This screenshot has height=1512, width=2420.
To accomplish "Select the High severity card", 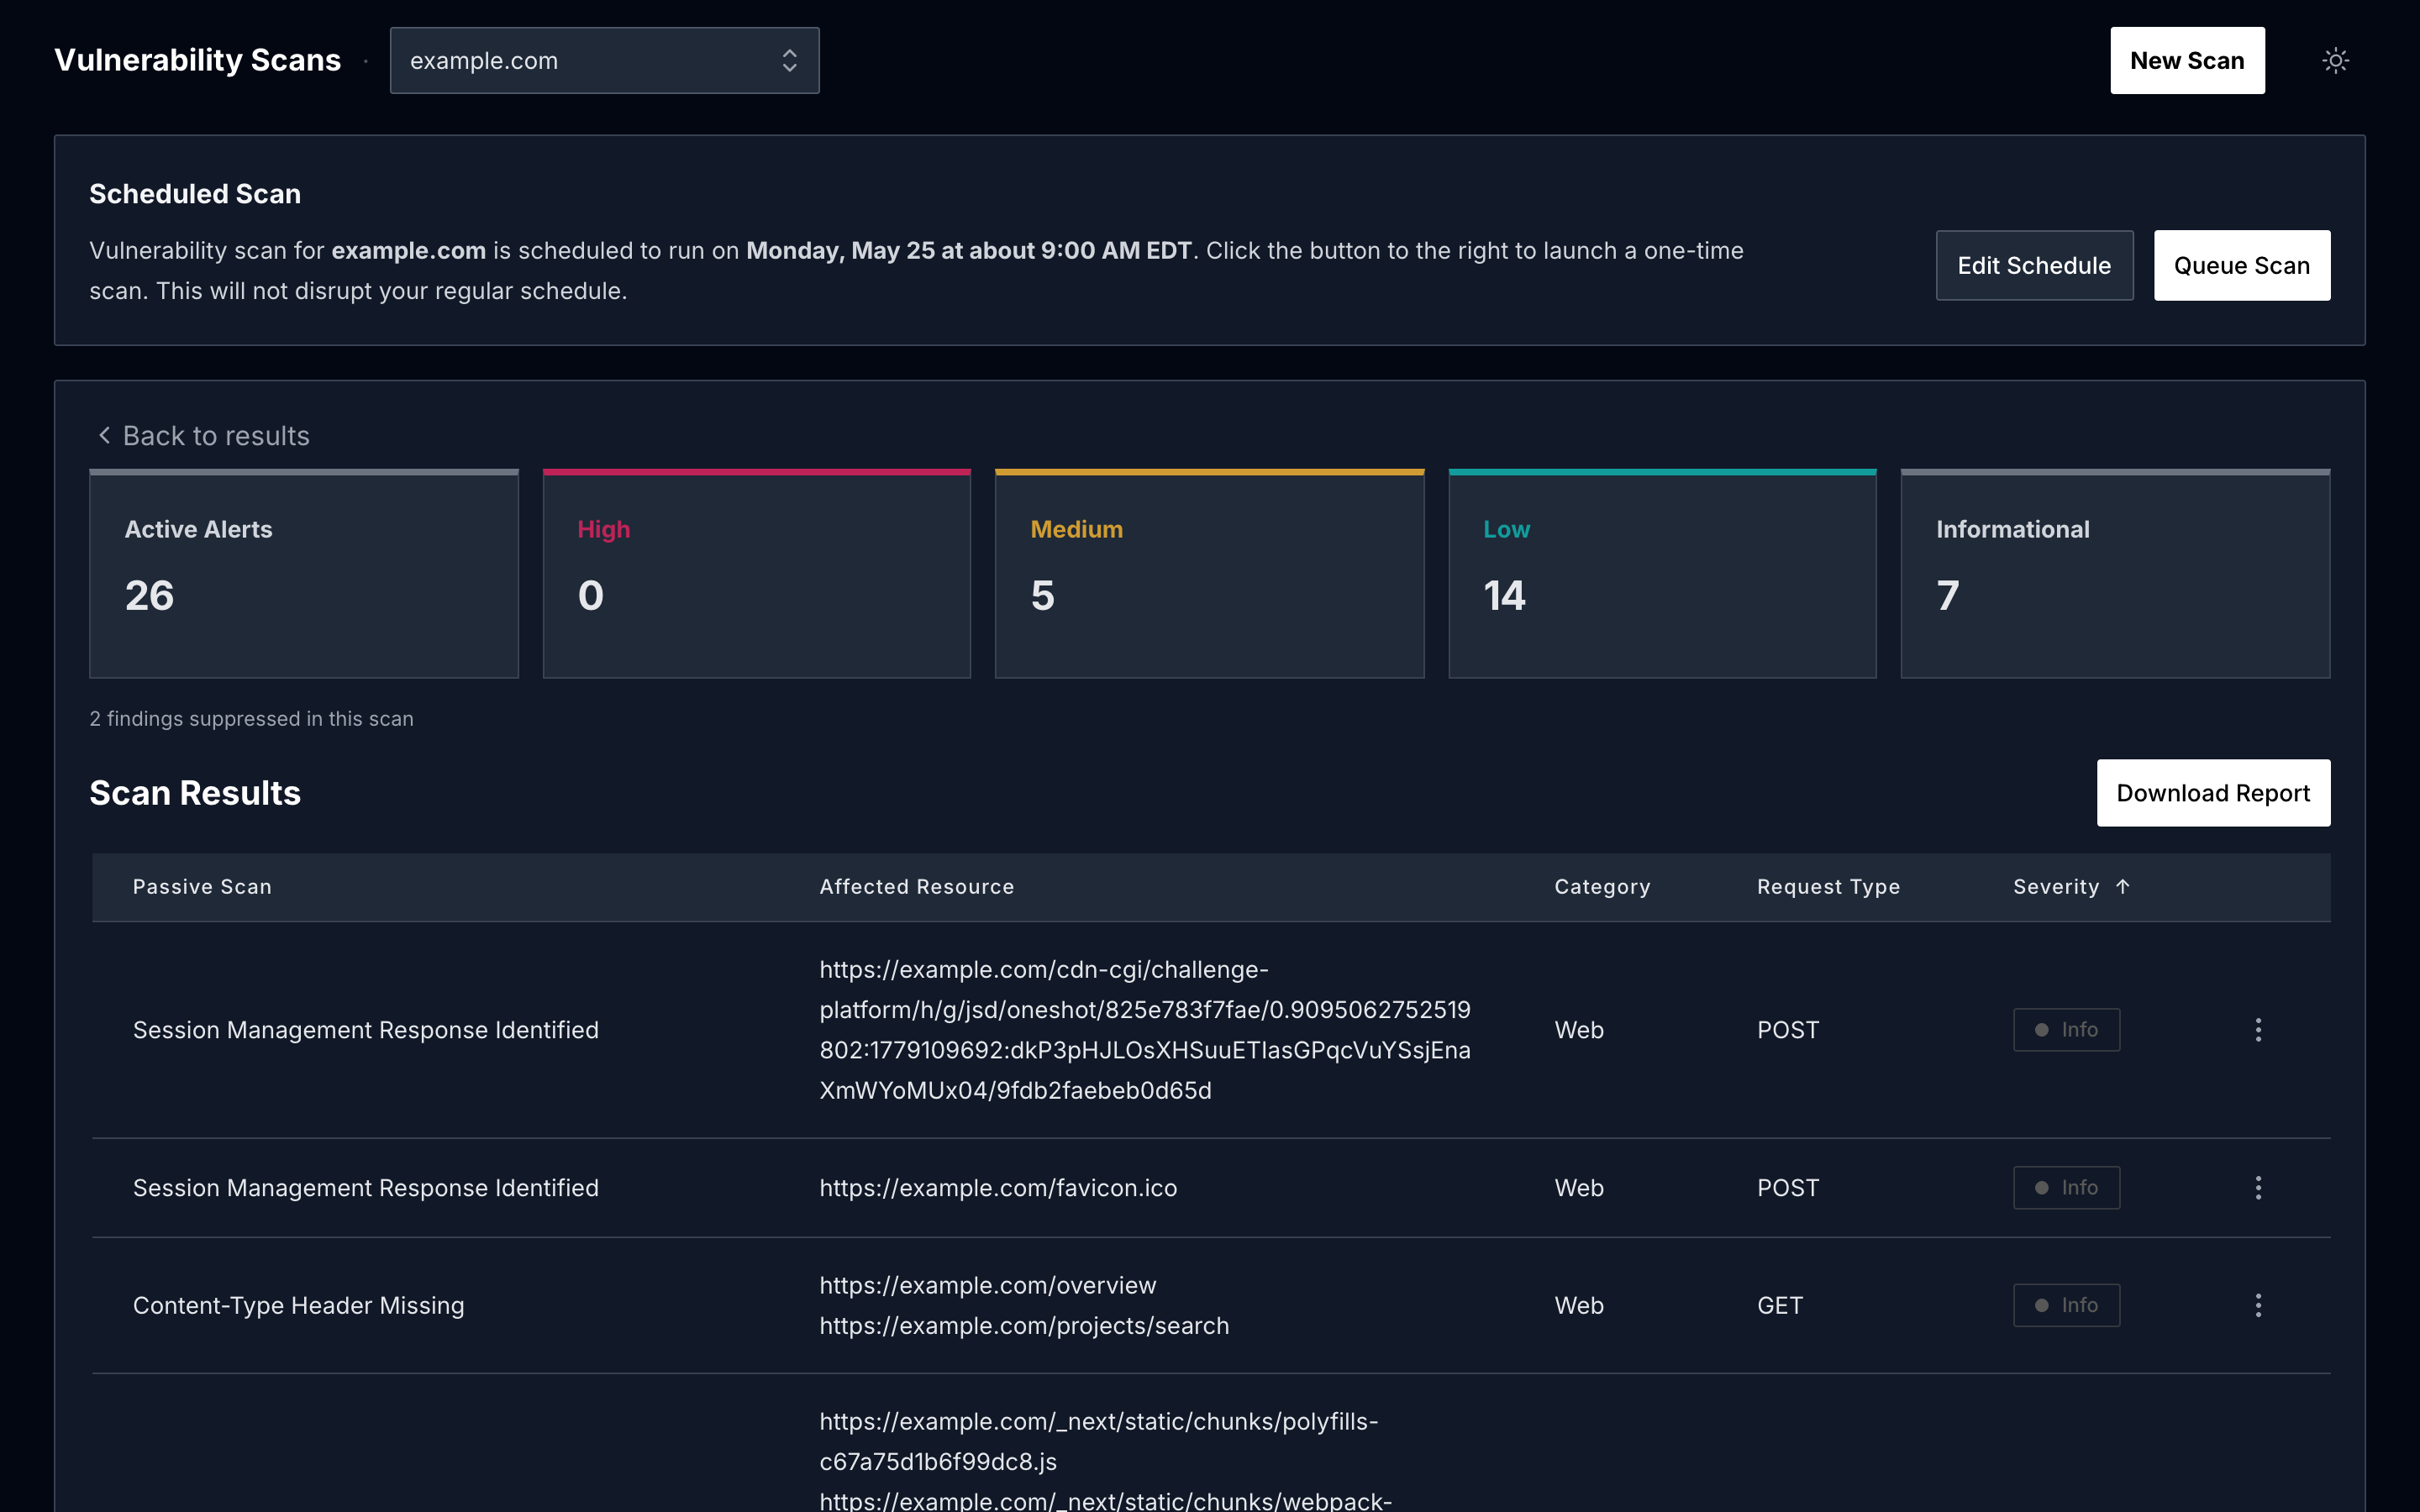I will click(x=757, y=574).
